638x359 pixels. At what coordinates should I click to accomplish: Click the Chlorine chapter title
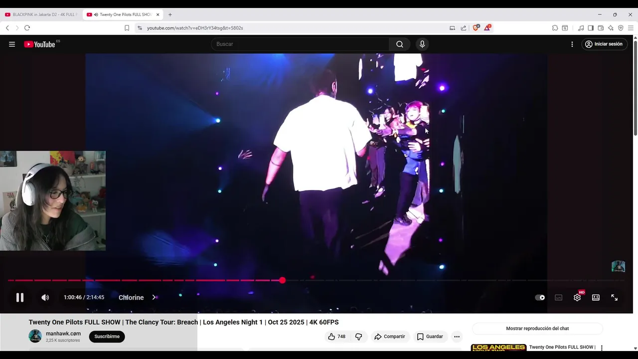tap(131, 297)
